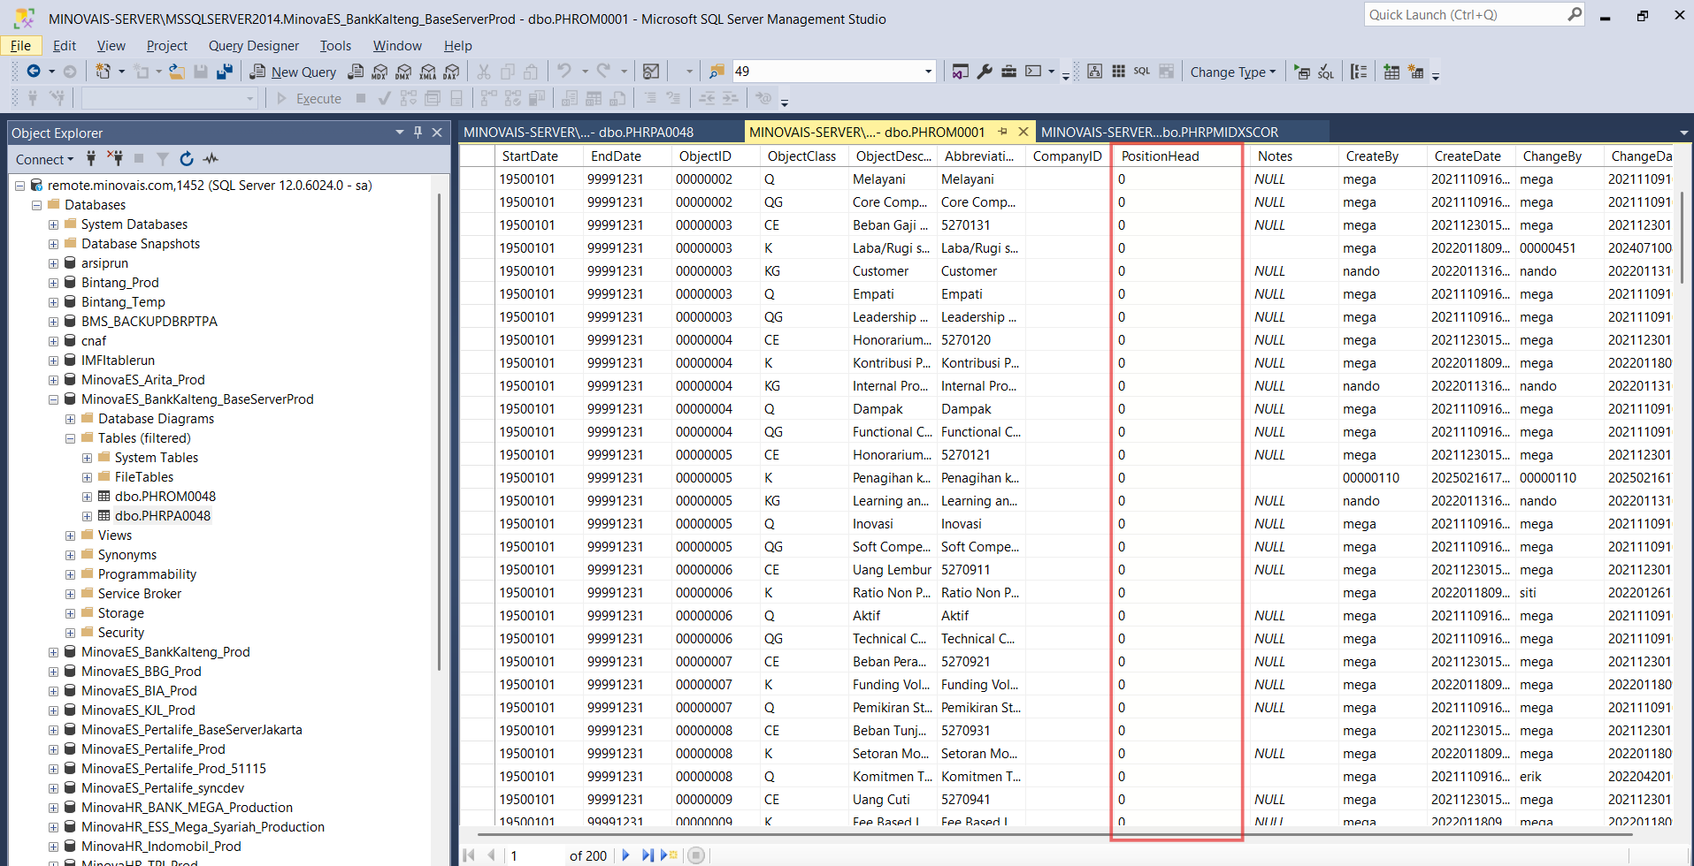Open the Tools menu
Image resolution: width=1694 pixels, height=866 pixels.
[x=335, y=46]
